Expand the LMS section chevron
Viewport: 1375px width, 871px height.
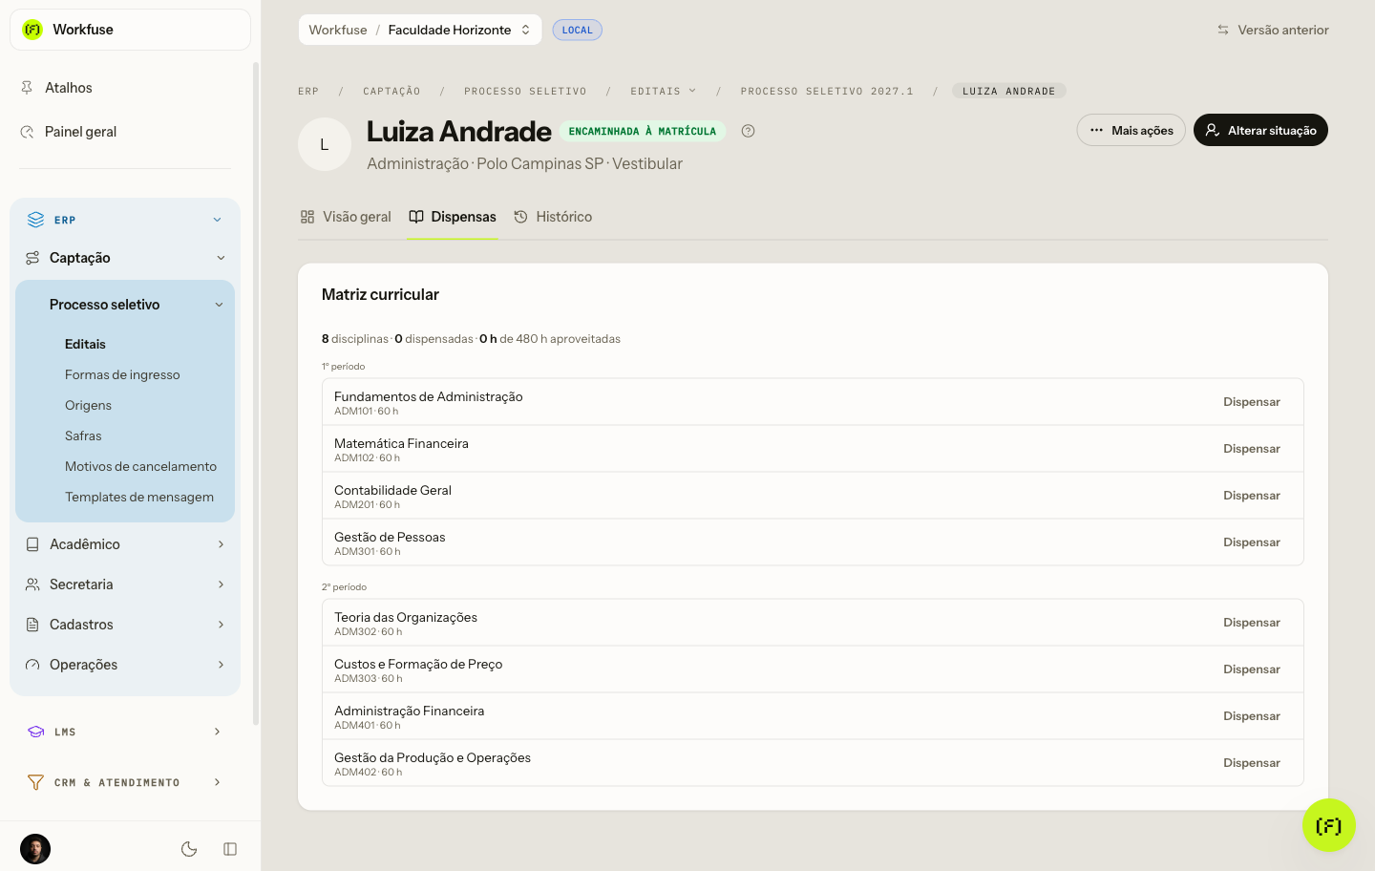tap(218, 732)
